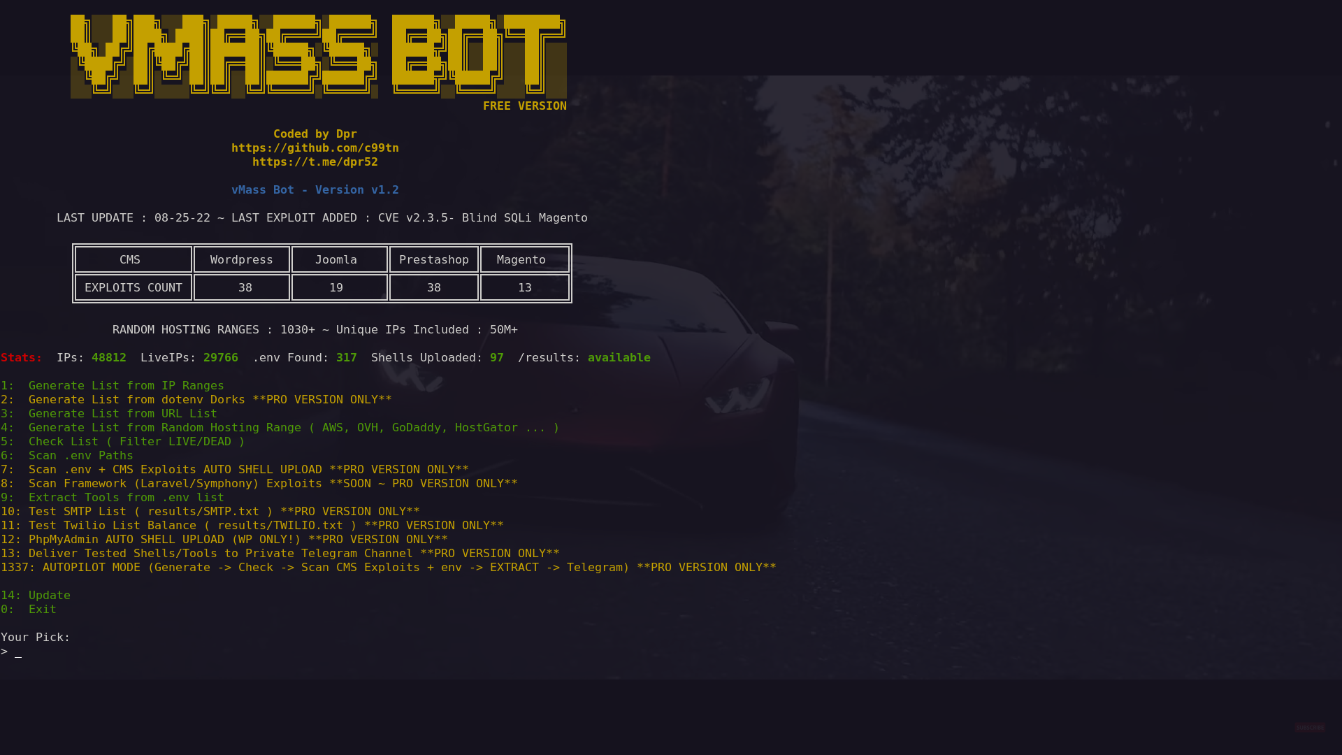Open the t.me/dpr52 Telegram link
Image resolution: width=1342 pixels, height=755 pixels.
pos(315,162)
